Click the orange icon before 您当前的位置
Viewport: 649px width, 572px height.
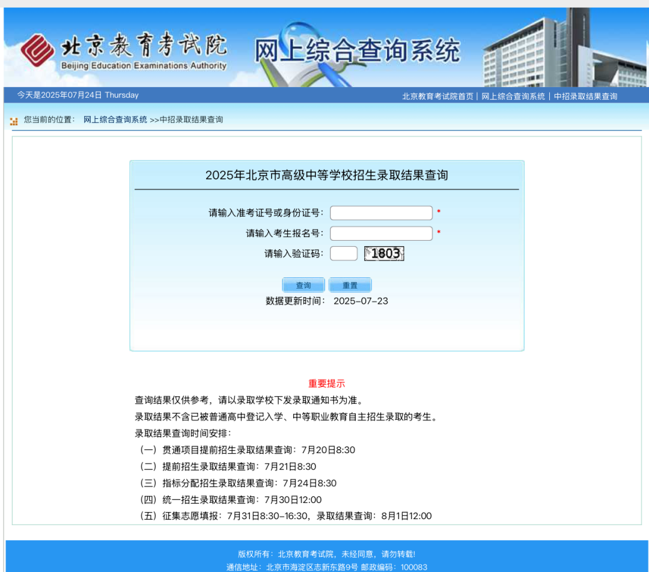point(14,121)
